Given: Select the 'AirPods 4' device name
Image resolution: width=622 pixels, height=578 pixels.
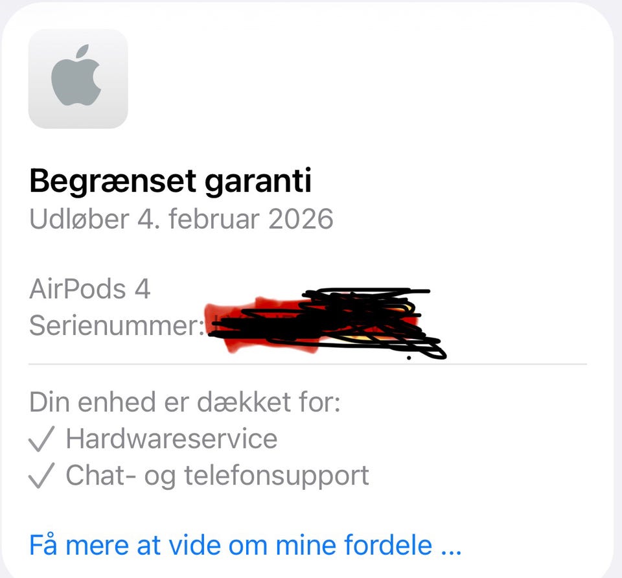Looking at the screenshot, I should (x=89, y=289).
